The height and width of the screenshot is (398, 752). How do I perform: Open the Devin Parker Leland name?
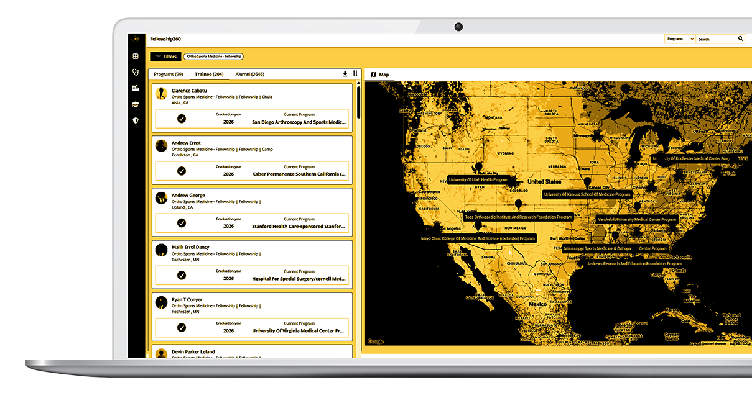(x=193, y=351)
